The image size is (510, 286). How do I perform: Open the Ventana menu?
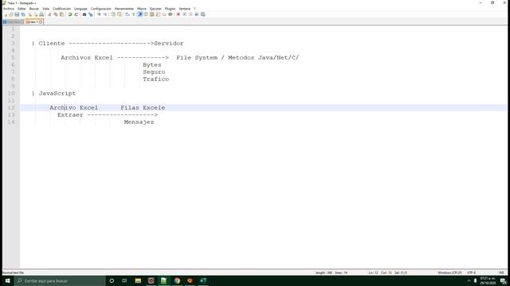pos(184,9)
